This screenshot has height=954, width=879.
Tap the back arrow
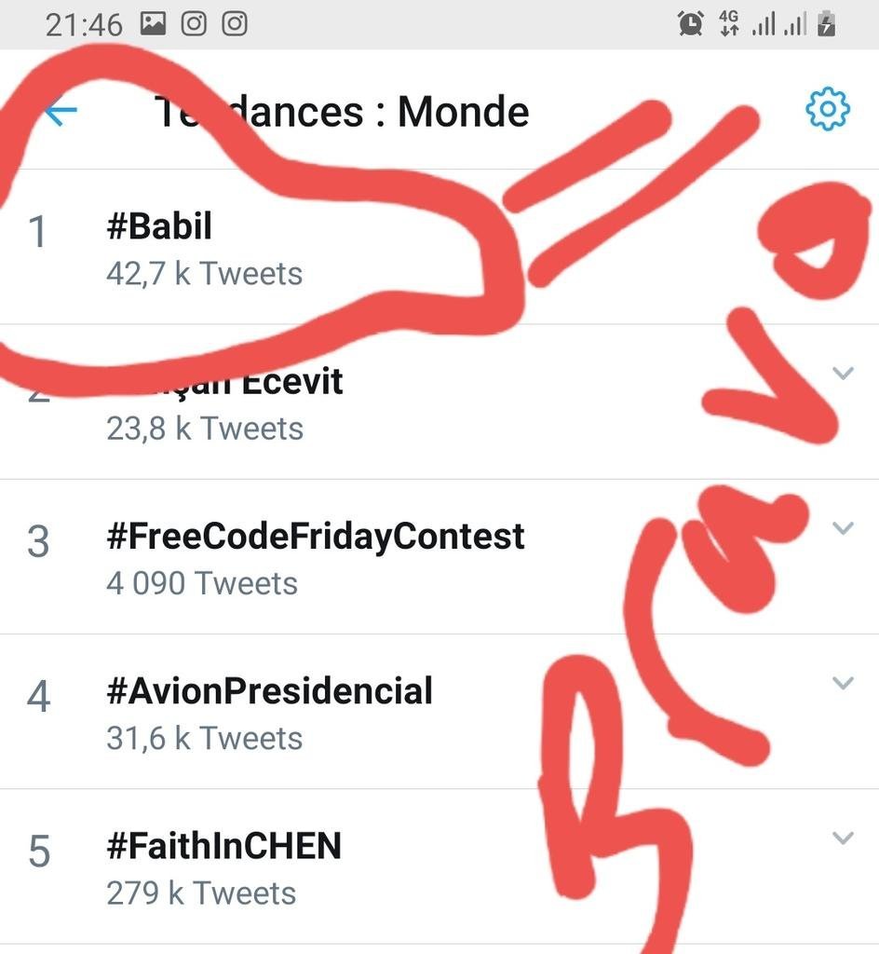[x=61, y=113]
